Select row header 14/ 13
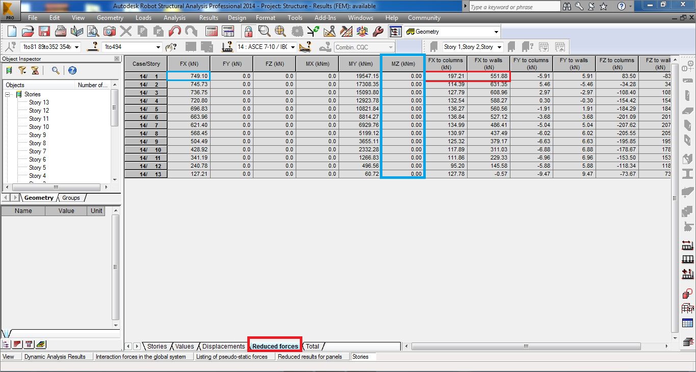696x372 pixels. (146, 174)
